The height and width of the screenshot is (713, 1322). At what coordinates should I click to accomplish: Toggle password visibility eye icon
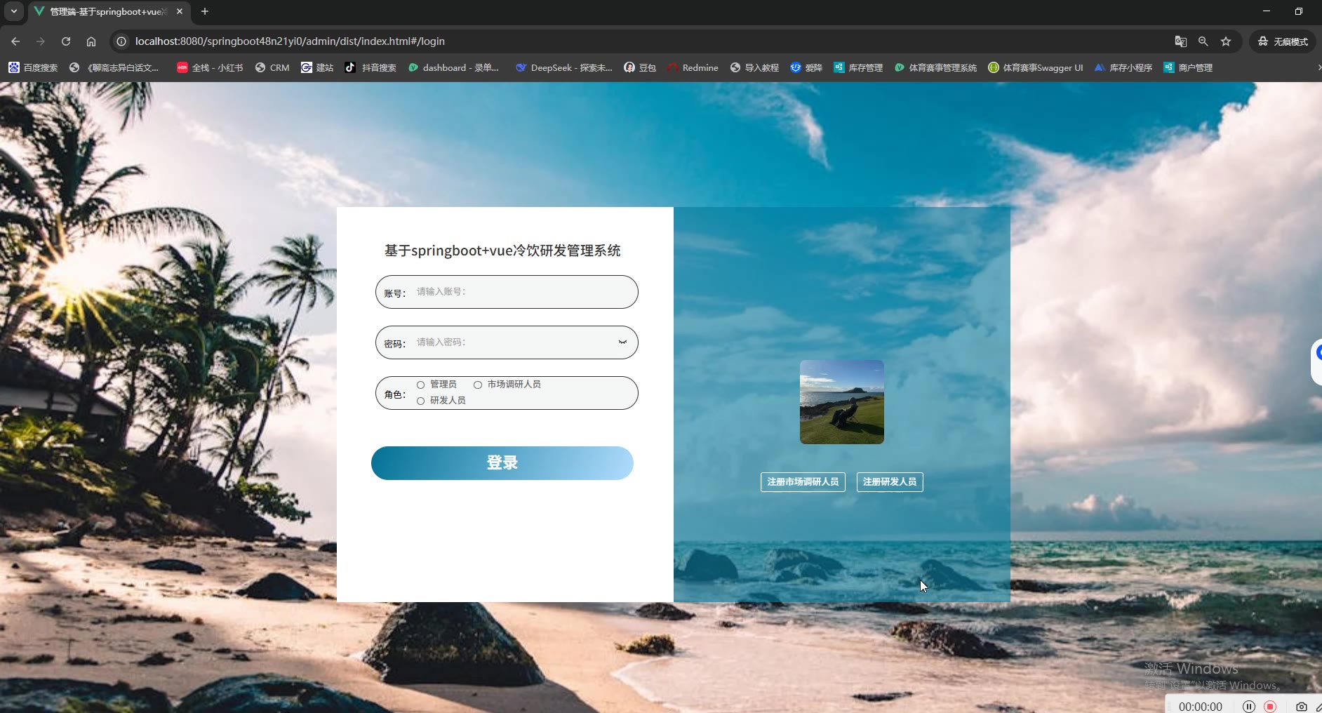(622, 342)
